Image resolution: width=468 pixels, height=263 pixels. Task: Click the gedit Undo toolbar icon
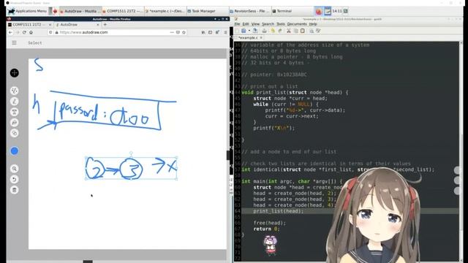(x=273, y=31)
